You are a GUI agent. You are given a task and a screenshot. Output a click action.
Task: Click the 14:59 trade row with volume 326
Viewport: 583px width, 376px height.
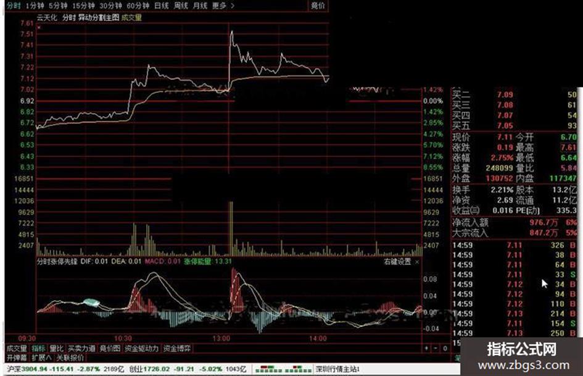click(x=515, y=245)
